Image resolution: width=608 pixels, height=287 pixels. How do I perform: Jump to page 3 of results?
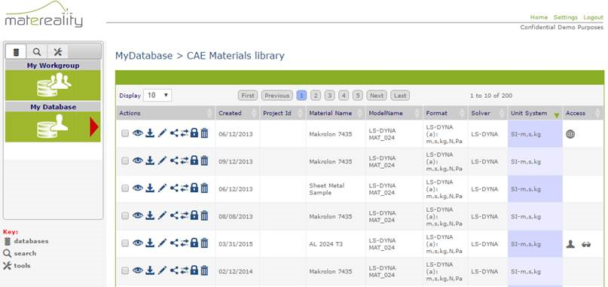tap(329, 96)
